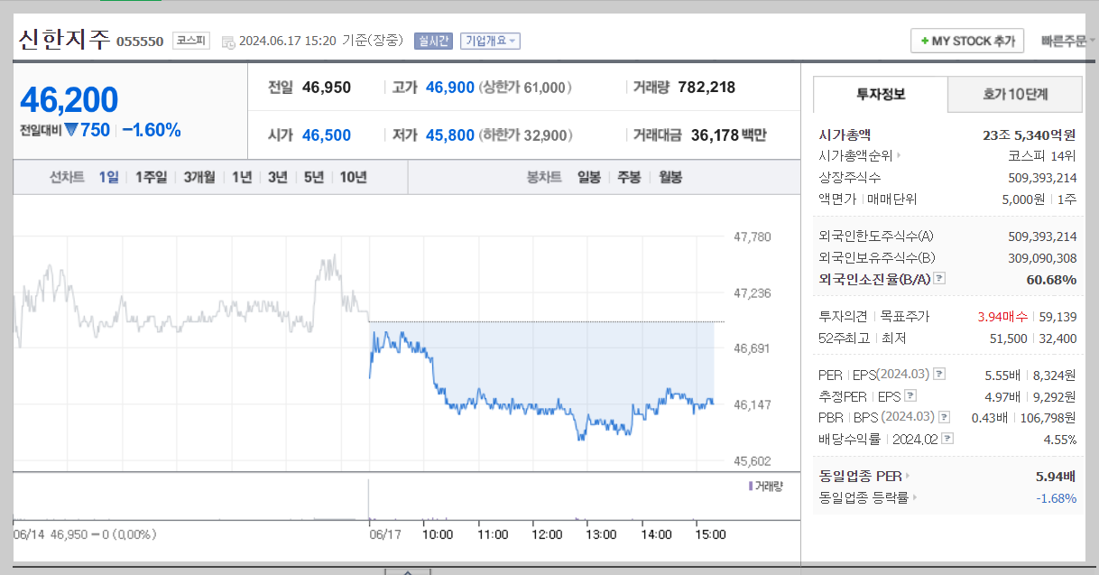This screenshot has width=1099, height=575.
Task: Click the help icon next to PER EPS(2024.03)
Action: coord(939,374)
